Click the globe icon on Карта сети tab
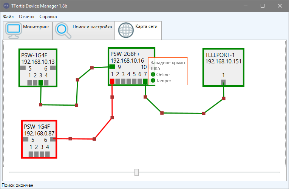Screen dimensions: 289x189 (x=126, y=30)
